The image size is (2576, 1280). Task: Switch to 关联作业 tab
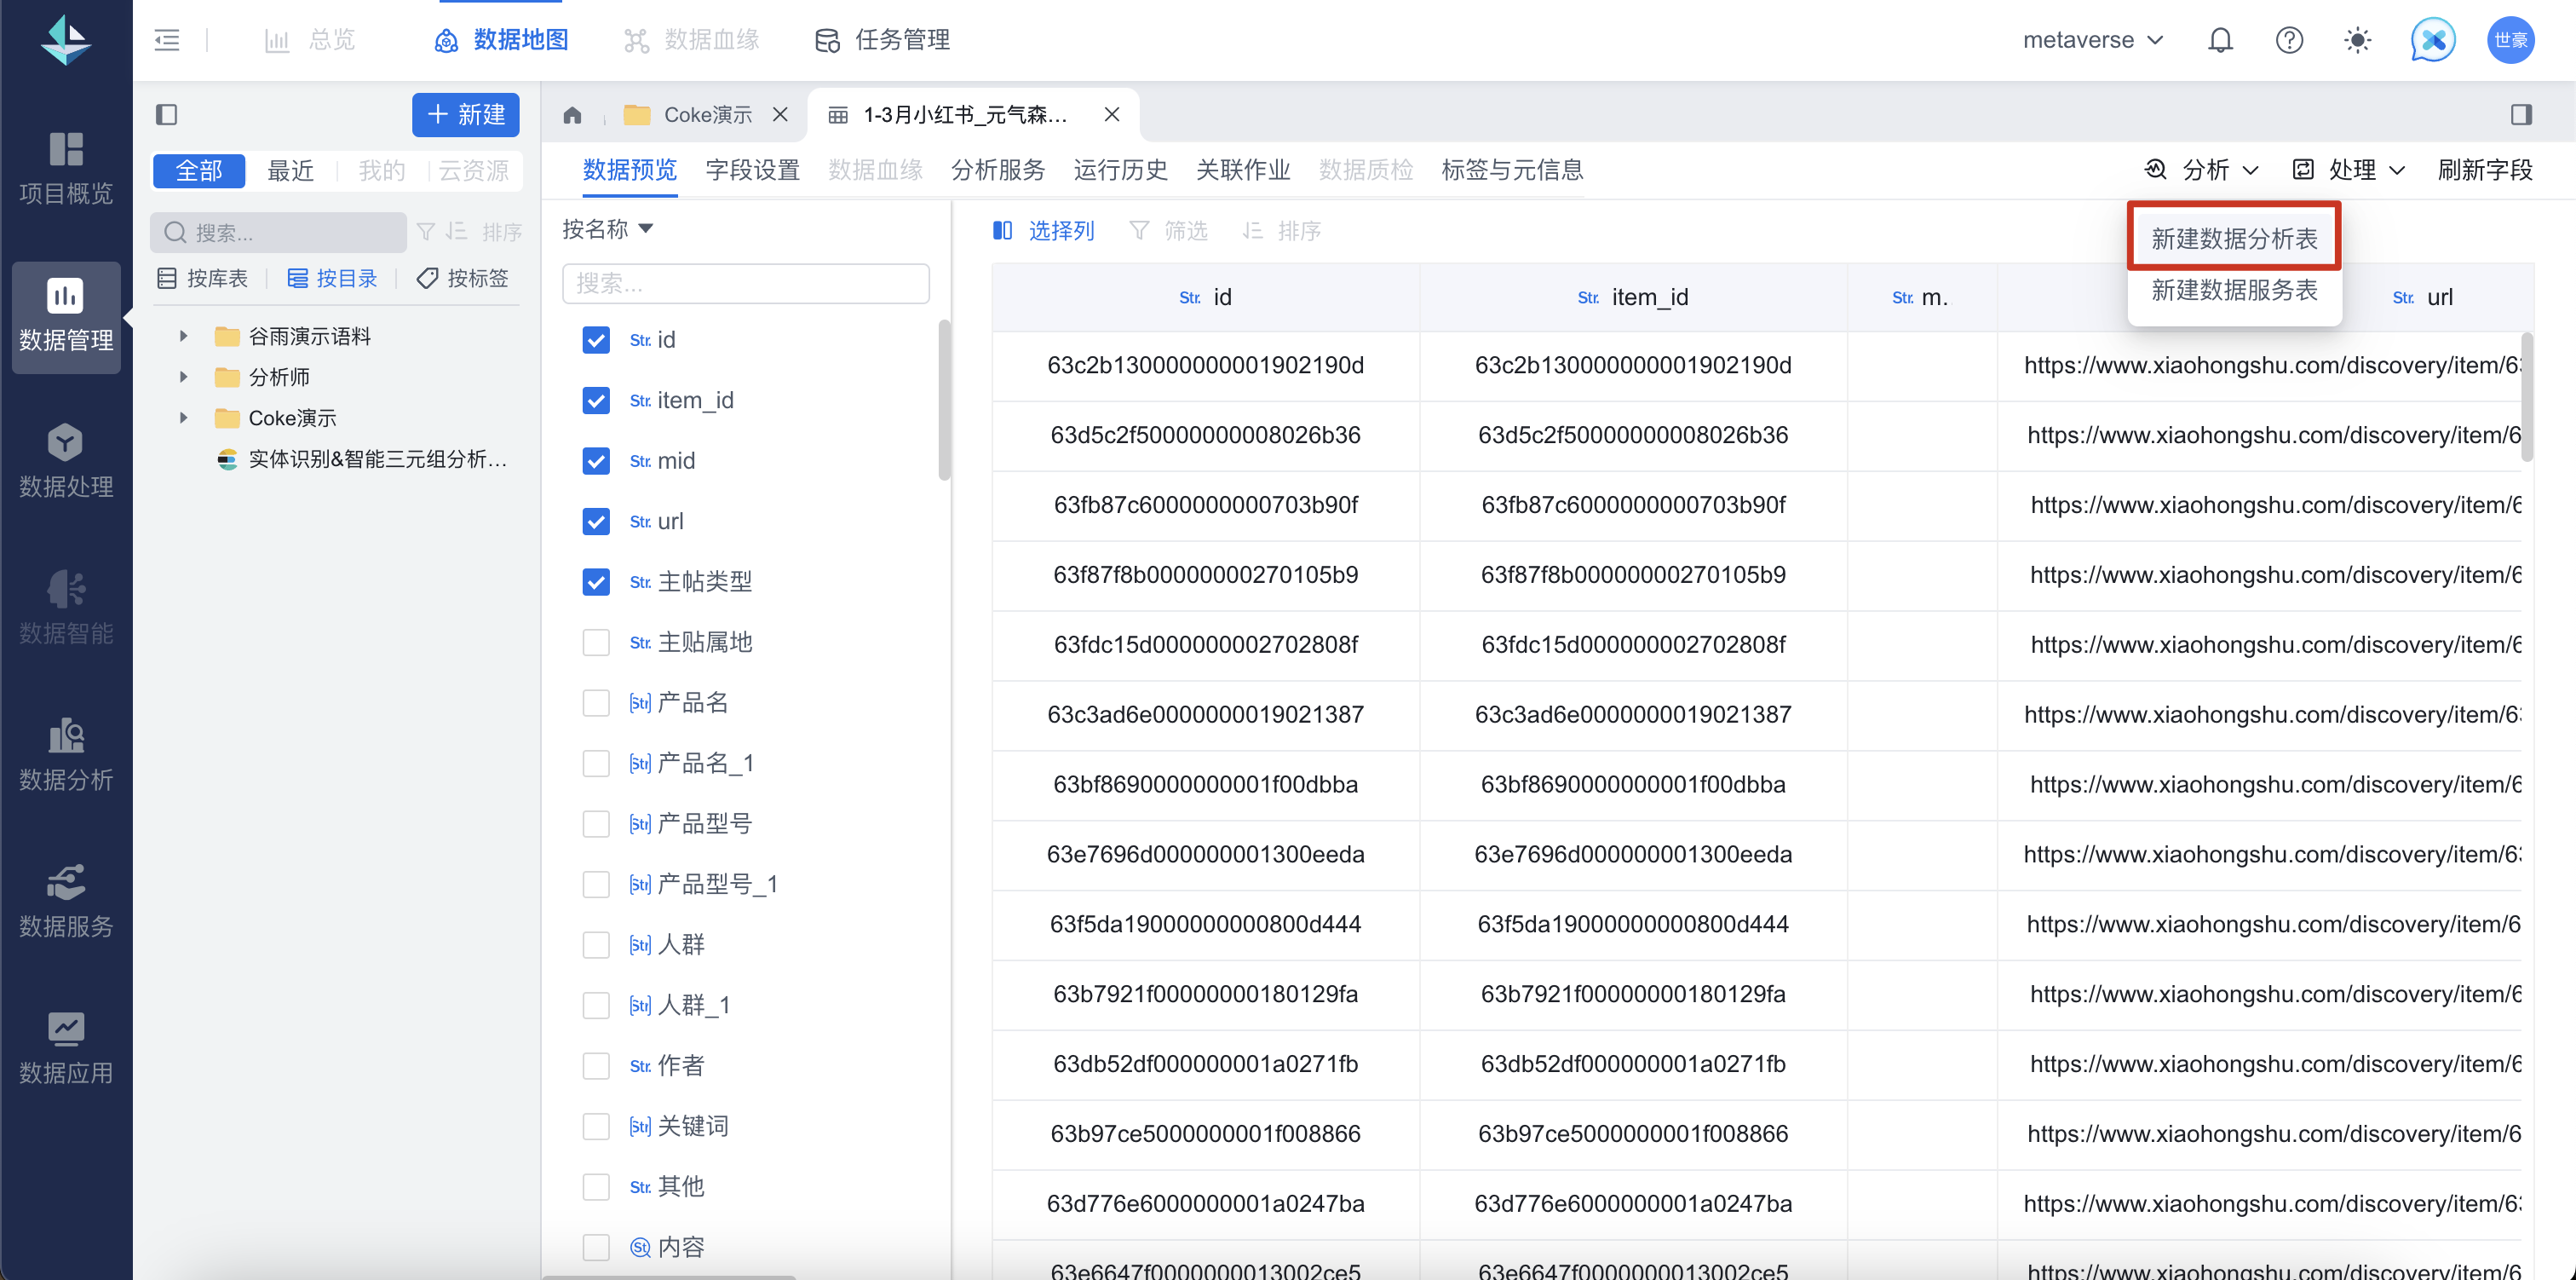pos(1243,169)
